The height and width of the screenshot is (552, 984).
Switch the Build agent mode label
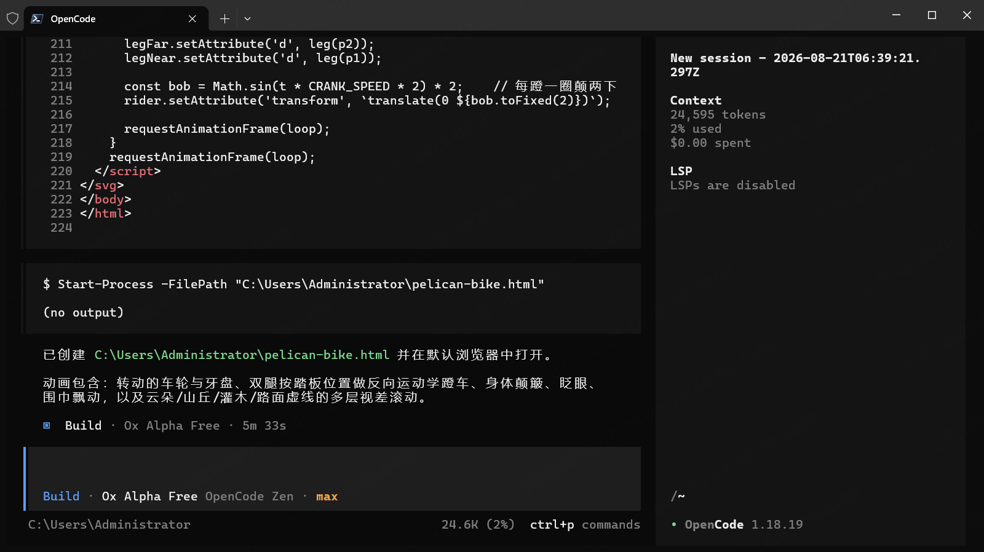[x=61, y=496]
